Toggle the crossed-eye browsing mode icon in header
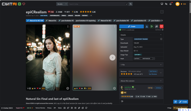Viewport: 191px width, 111px height. (166, 4)
